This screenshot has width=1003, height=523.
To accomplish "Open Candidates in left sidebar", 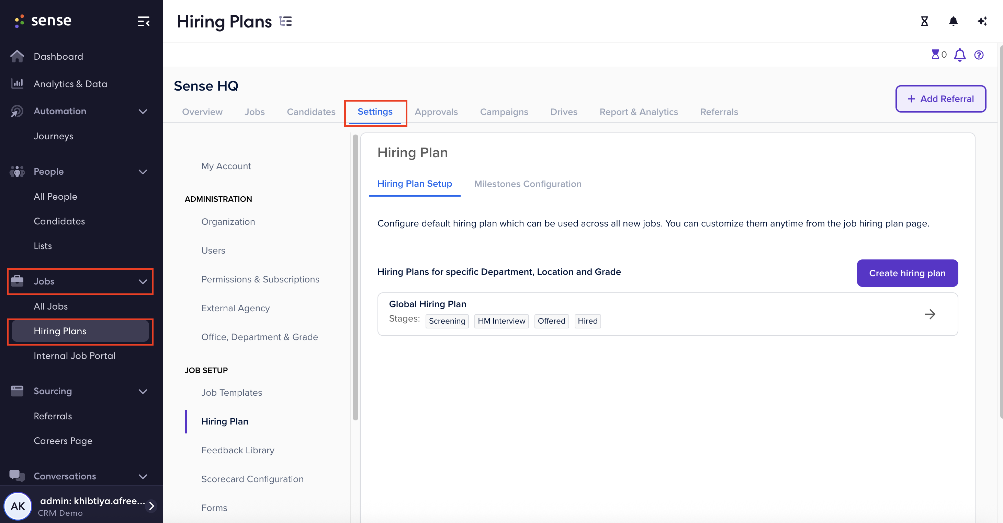I will 59,221.
